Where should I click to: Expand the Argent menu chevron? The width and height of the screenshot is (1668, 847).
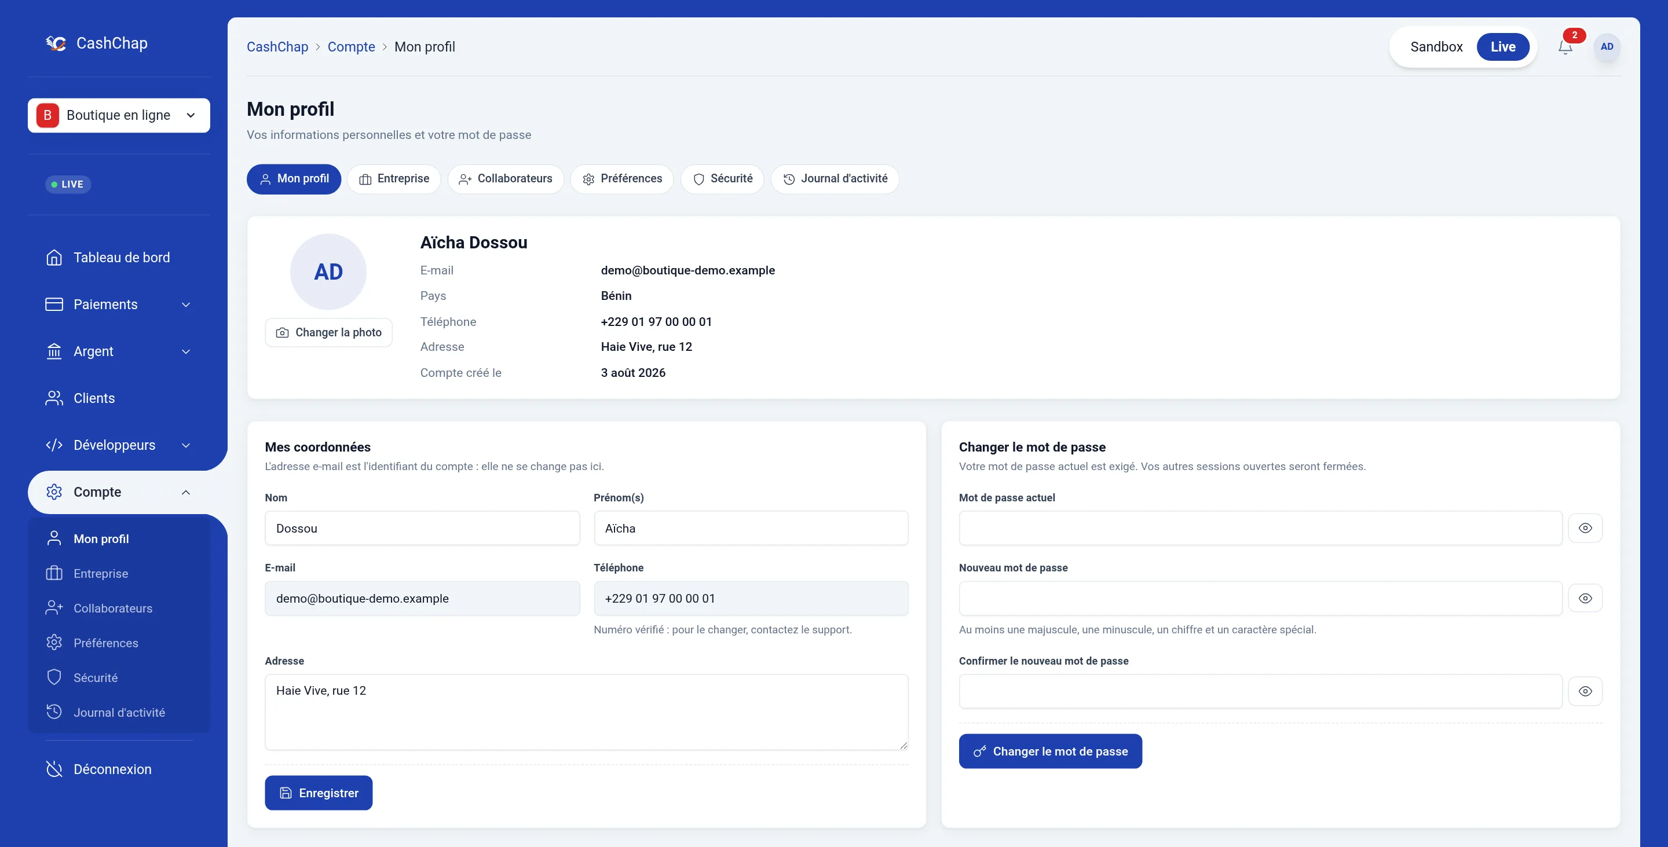(186, 351)
